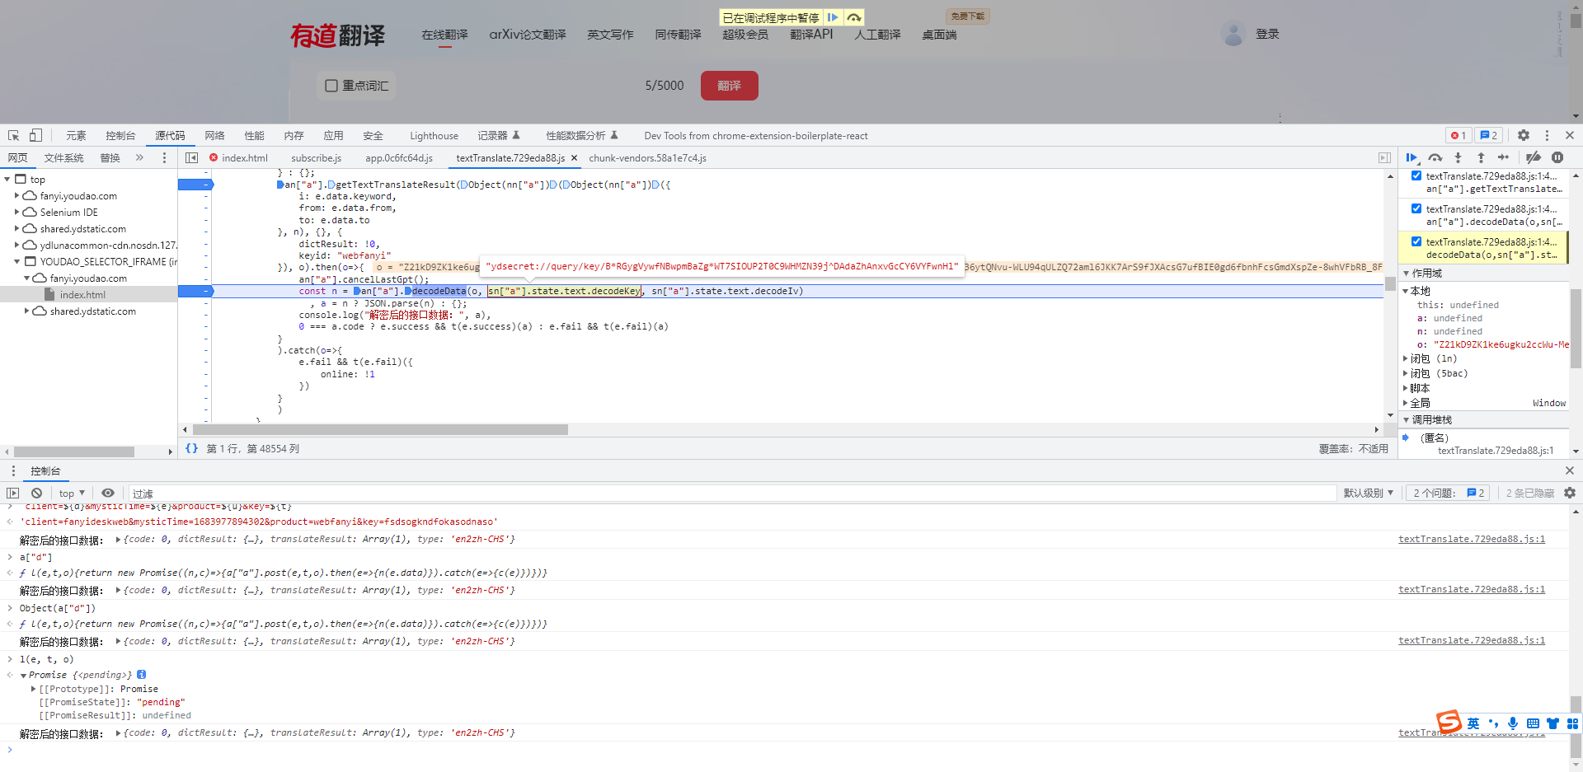Open the console context dropdown 'top'
Screen dimensions: 1583x772
[72, 493]
